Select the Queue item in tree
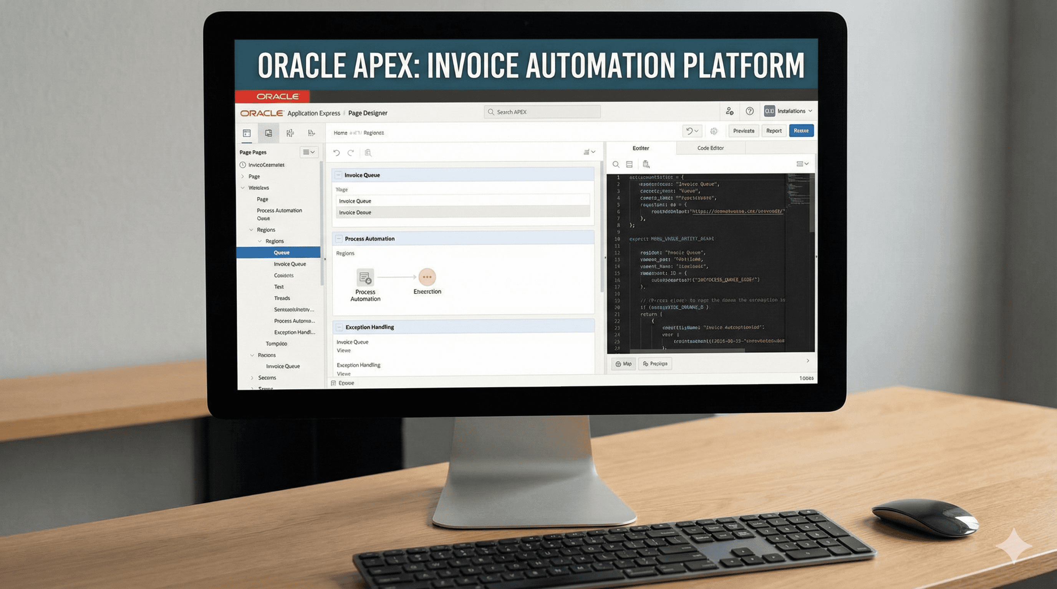Image resolution: width=1057 pixels, height=589 pixels. tap(282, 253)
